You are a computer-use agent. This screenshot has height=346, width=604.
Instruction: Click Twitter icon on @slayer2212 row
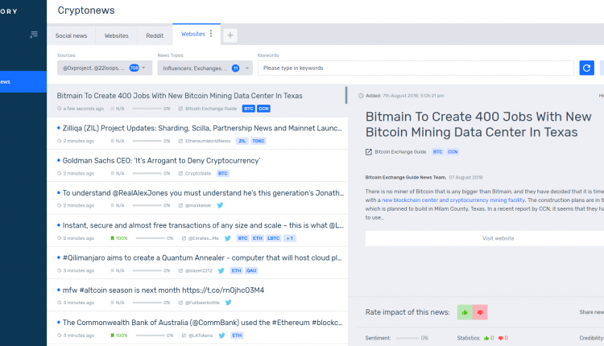pyautogui.click(x=221, y=270)
